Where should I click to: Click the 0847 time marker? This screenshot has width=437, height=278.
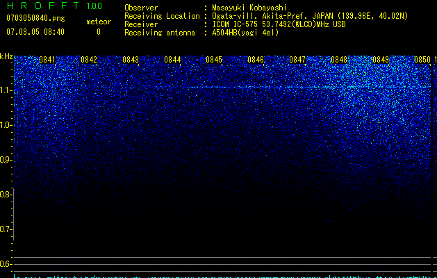click(297, 60)
